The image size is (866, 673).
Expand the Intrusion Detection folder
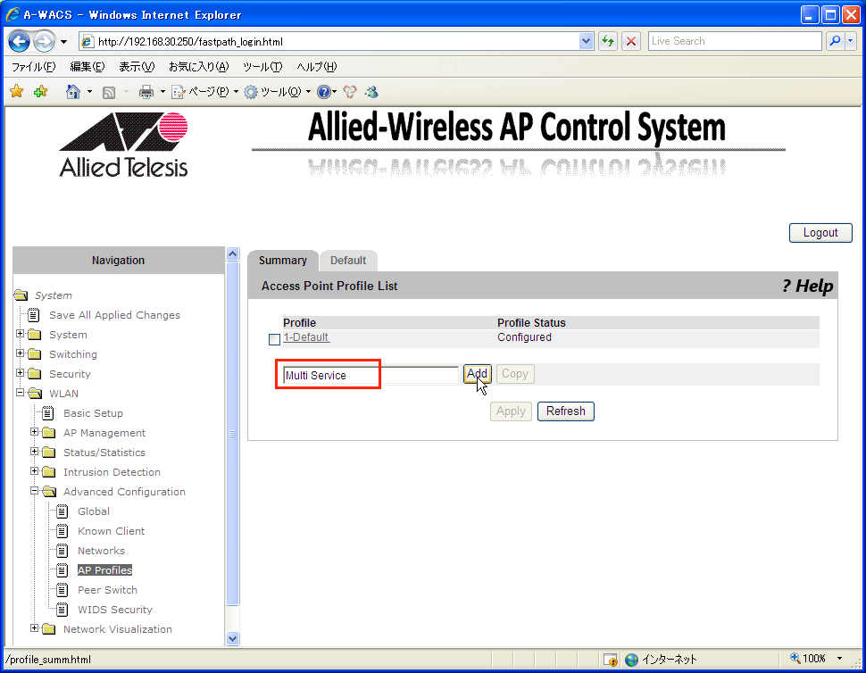(35, 471)
